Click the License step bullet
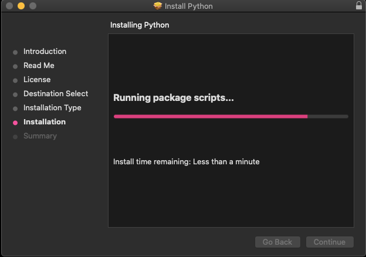This screenshot has width=366, height=257. point(15,80)
